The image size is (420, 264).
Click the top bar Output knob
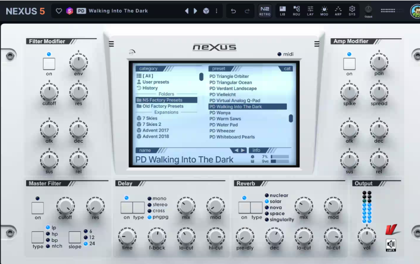(x=368, y=10)
